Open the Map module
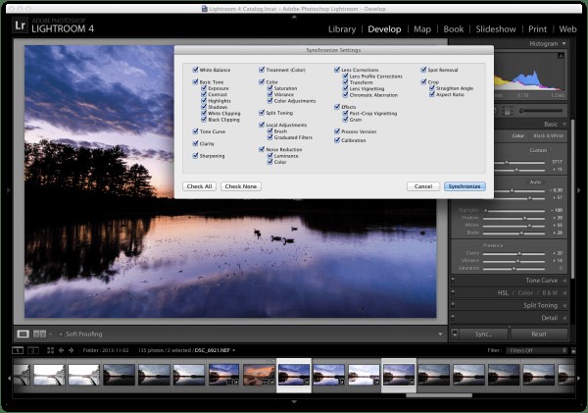 click(422, 28)
